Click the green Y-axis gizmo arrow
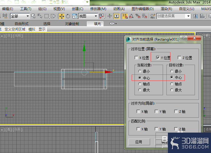The height and width of the screenshot is (153, 211). 84,48
